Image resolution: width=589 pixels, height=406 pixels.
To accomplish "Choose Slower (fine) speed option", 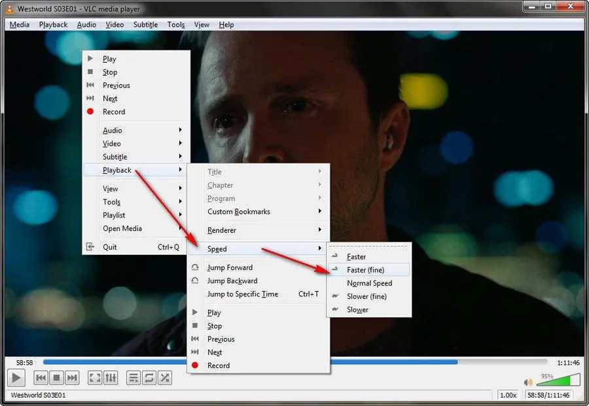I will (369, 296).
